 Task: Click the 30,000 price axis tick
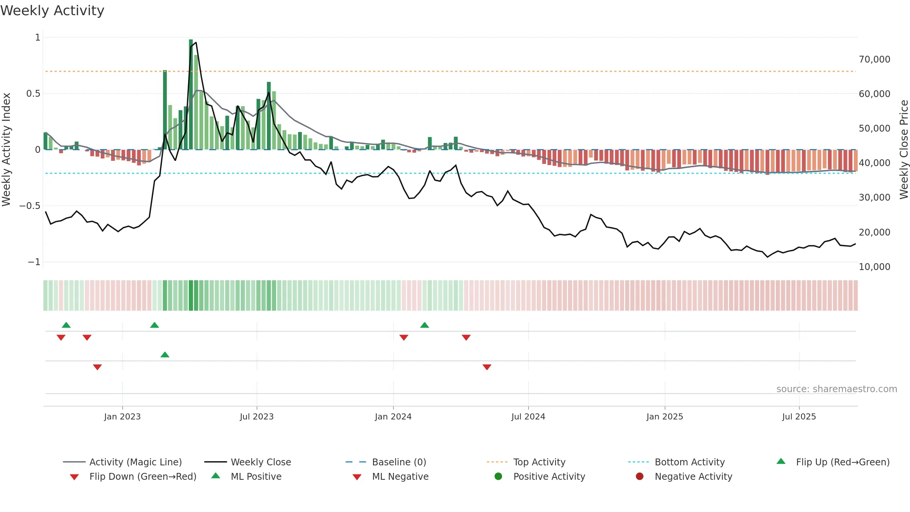(874, 197)
